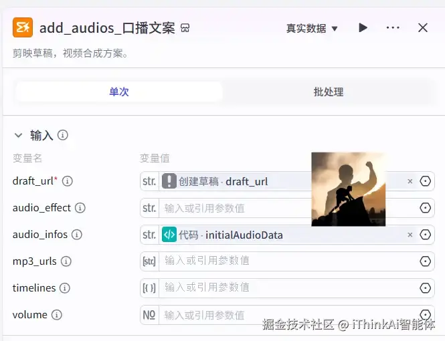Click the gray exclamation icon in draft_url

[169, 181]
